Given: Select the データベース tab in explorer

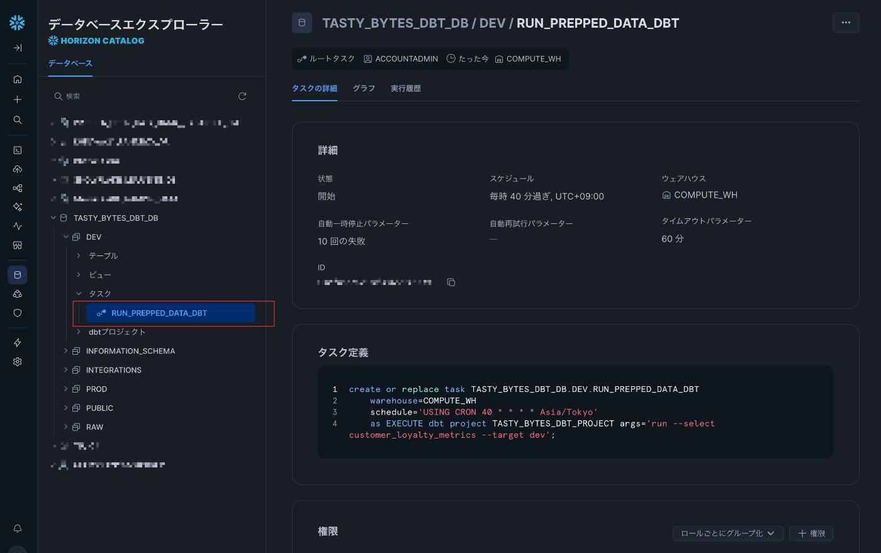Looking at the screenshot, I should click(x=70, y=64).
